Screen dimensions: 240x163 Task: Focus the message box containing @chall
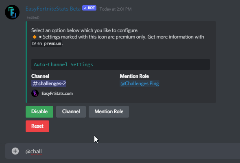tap(122, 151)
